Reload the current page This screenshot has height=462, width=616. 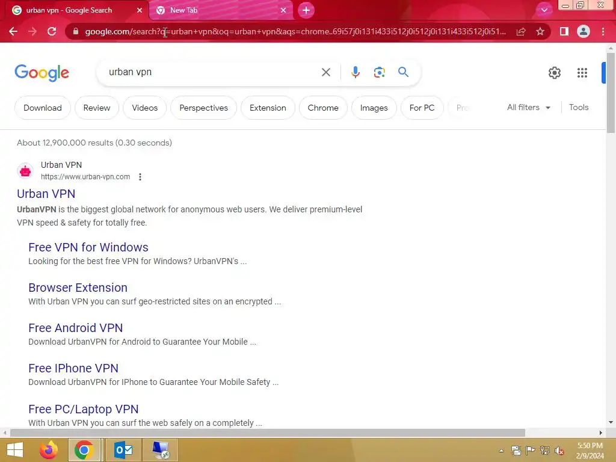click(52, 31)
